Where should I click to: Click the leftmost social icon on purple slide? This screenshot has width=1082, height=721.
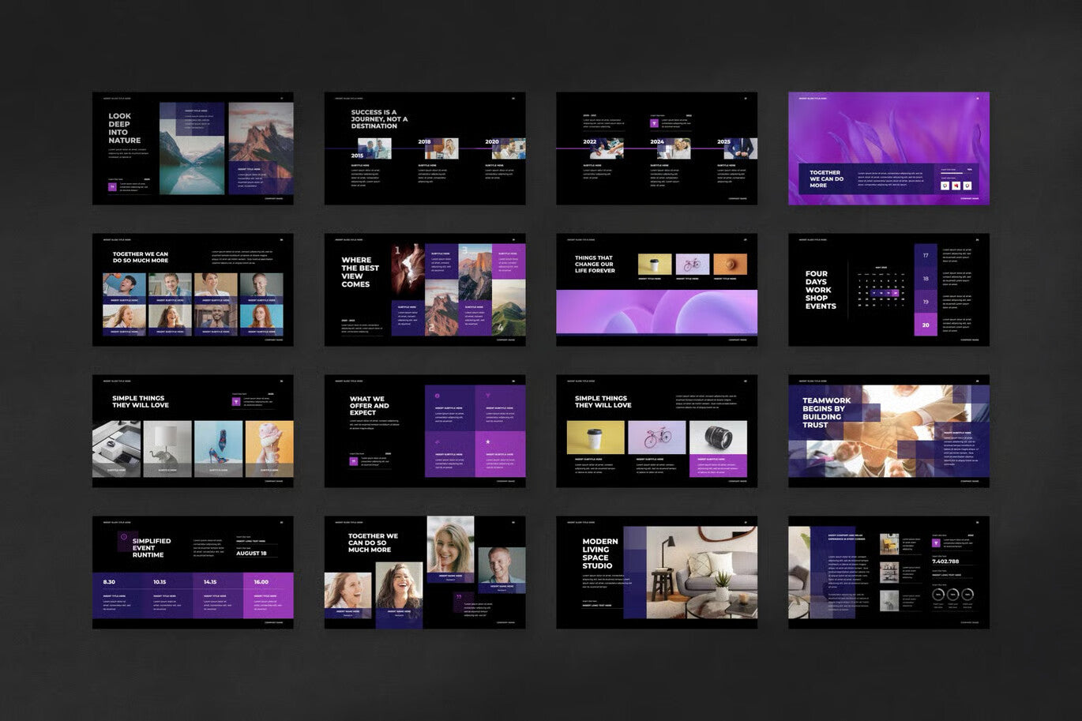tap(945, 186)
